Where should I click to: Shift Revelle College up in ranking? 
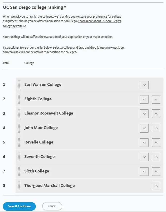coord(156,142)
